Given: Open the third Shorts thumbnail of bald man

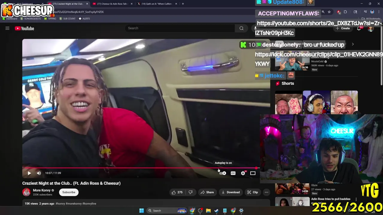Looking at the screenshot, I should coord(344,103).
